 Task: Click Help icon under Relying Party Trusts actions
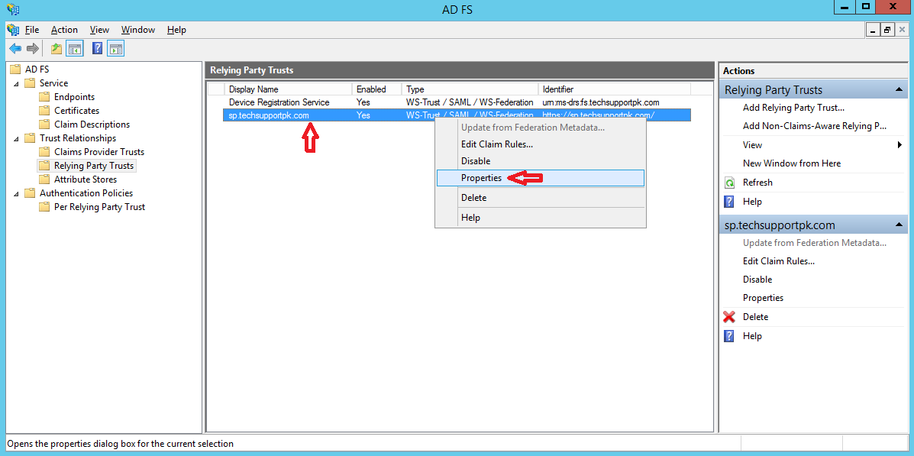(729, 202)
